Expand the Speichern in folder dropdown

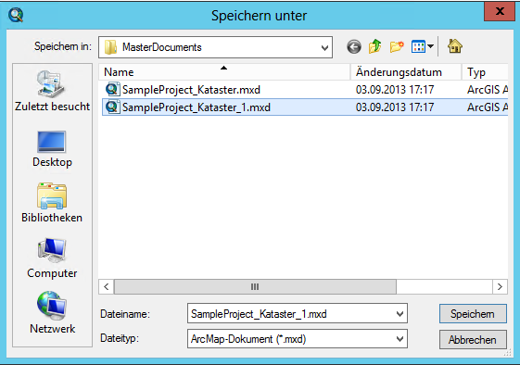(324, 47)
